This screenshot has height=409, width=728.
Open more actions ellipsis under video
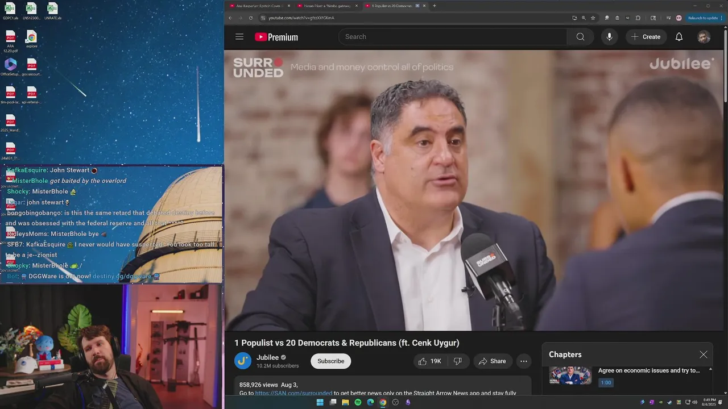[x=524, y=361]
